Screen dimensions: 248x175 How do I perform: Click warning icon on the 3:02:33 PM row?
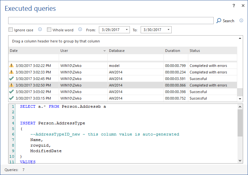(11, 72)
